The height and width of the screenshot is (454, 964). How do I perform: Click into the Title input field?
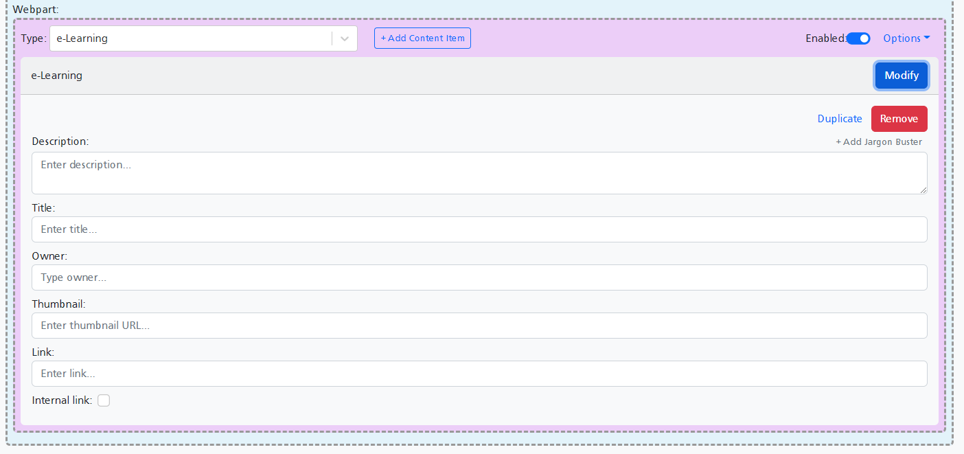[479, 229]
